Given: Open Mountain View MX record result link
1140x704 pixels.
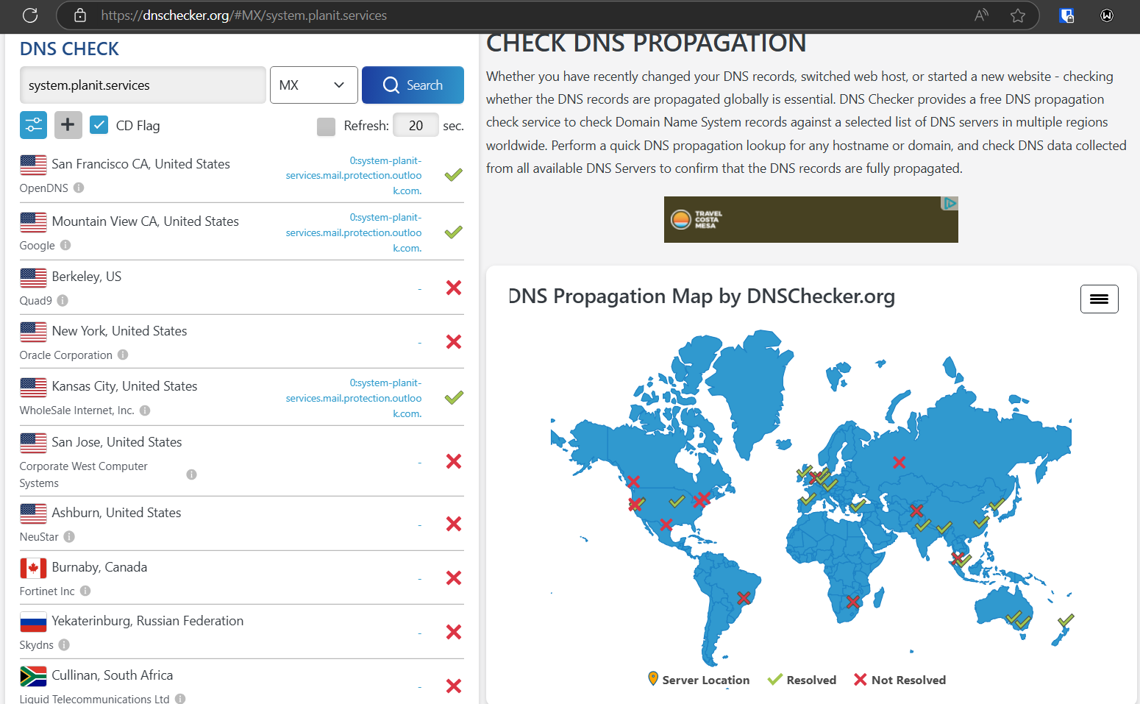Looking at the screenshot, I should coord(354,232).
